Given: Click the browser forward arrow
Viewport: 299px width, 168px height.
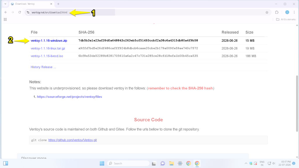Looking at the screenshot, I should tap(13, 12).
